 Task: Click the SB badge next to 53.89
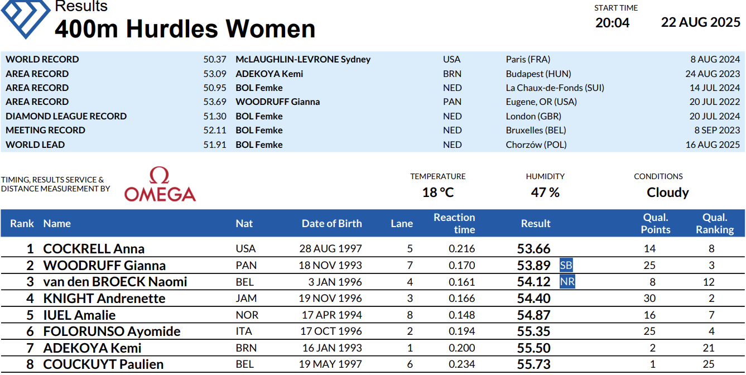click(x=566, y=265)
